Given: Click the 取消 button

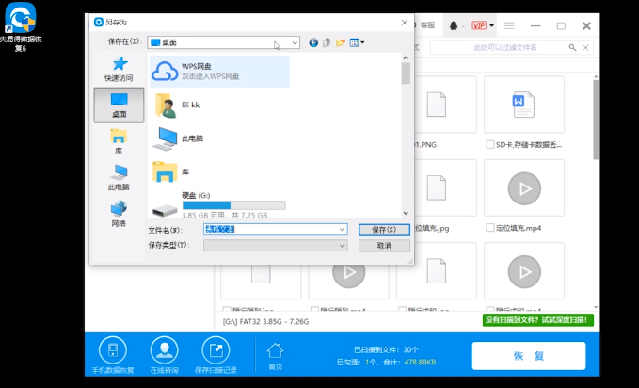Looking at the screenshot, I should click(384, 245).
